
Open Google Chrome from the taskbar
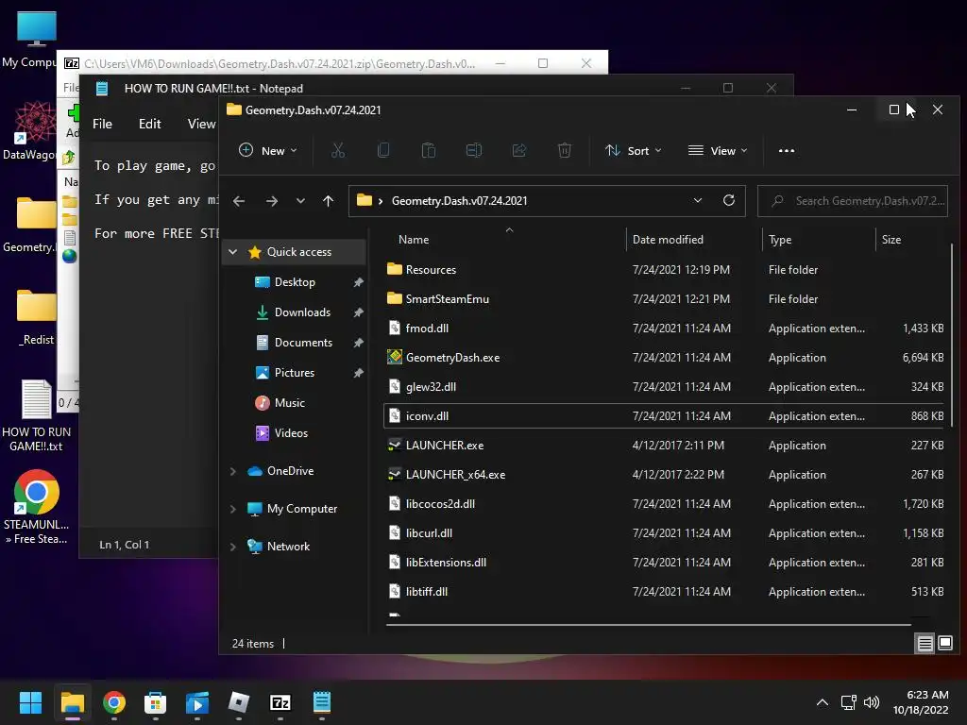click(114, 702)
